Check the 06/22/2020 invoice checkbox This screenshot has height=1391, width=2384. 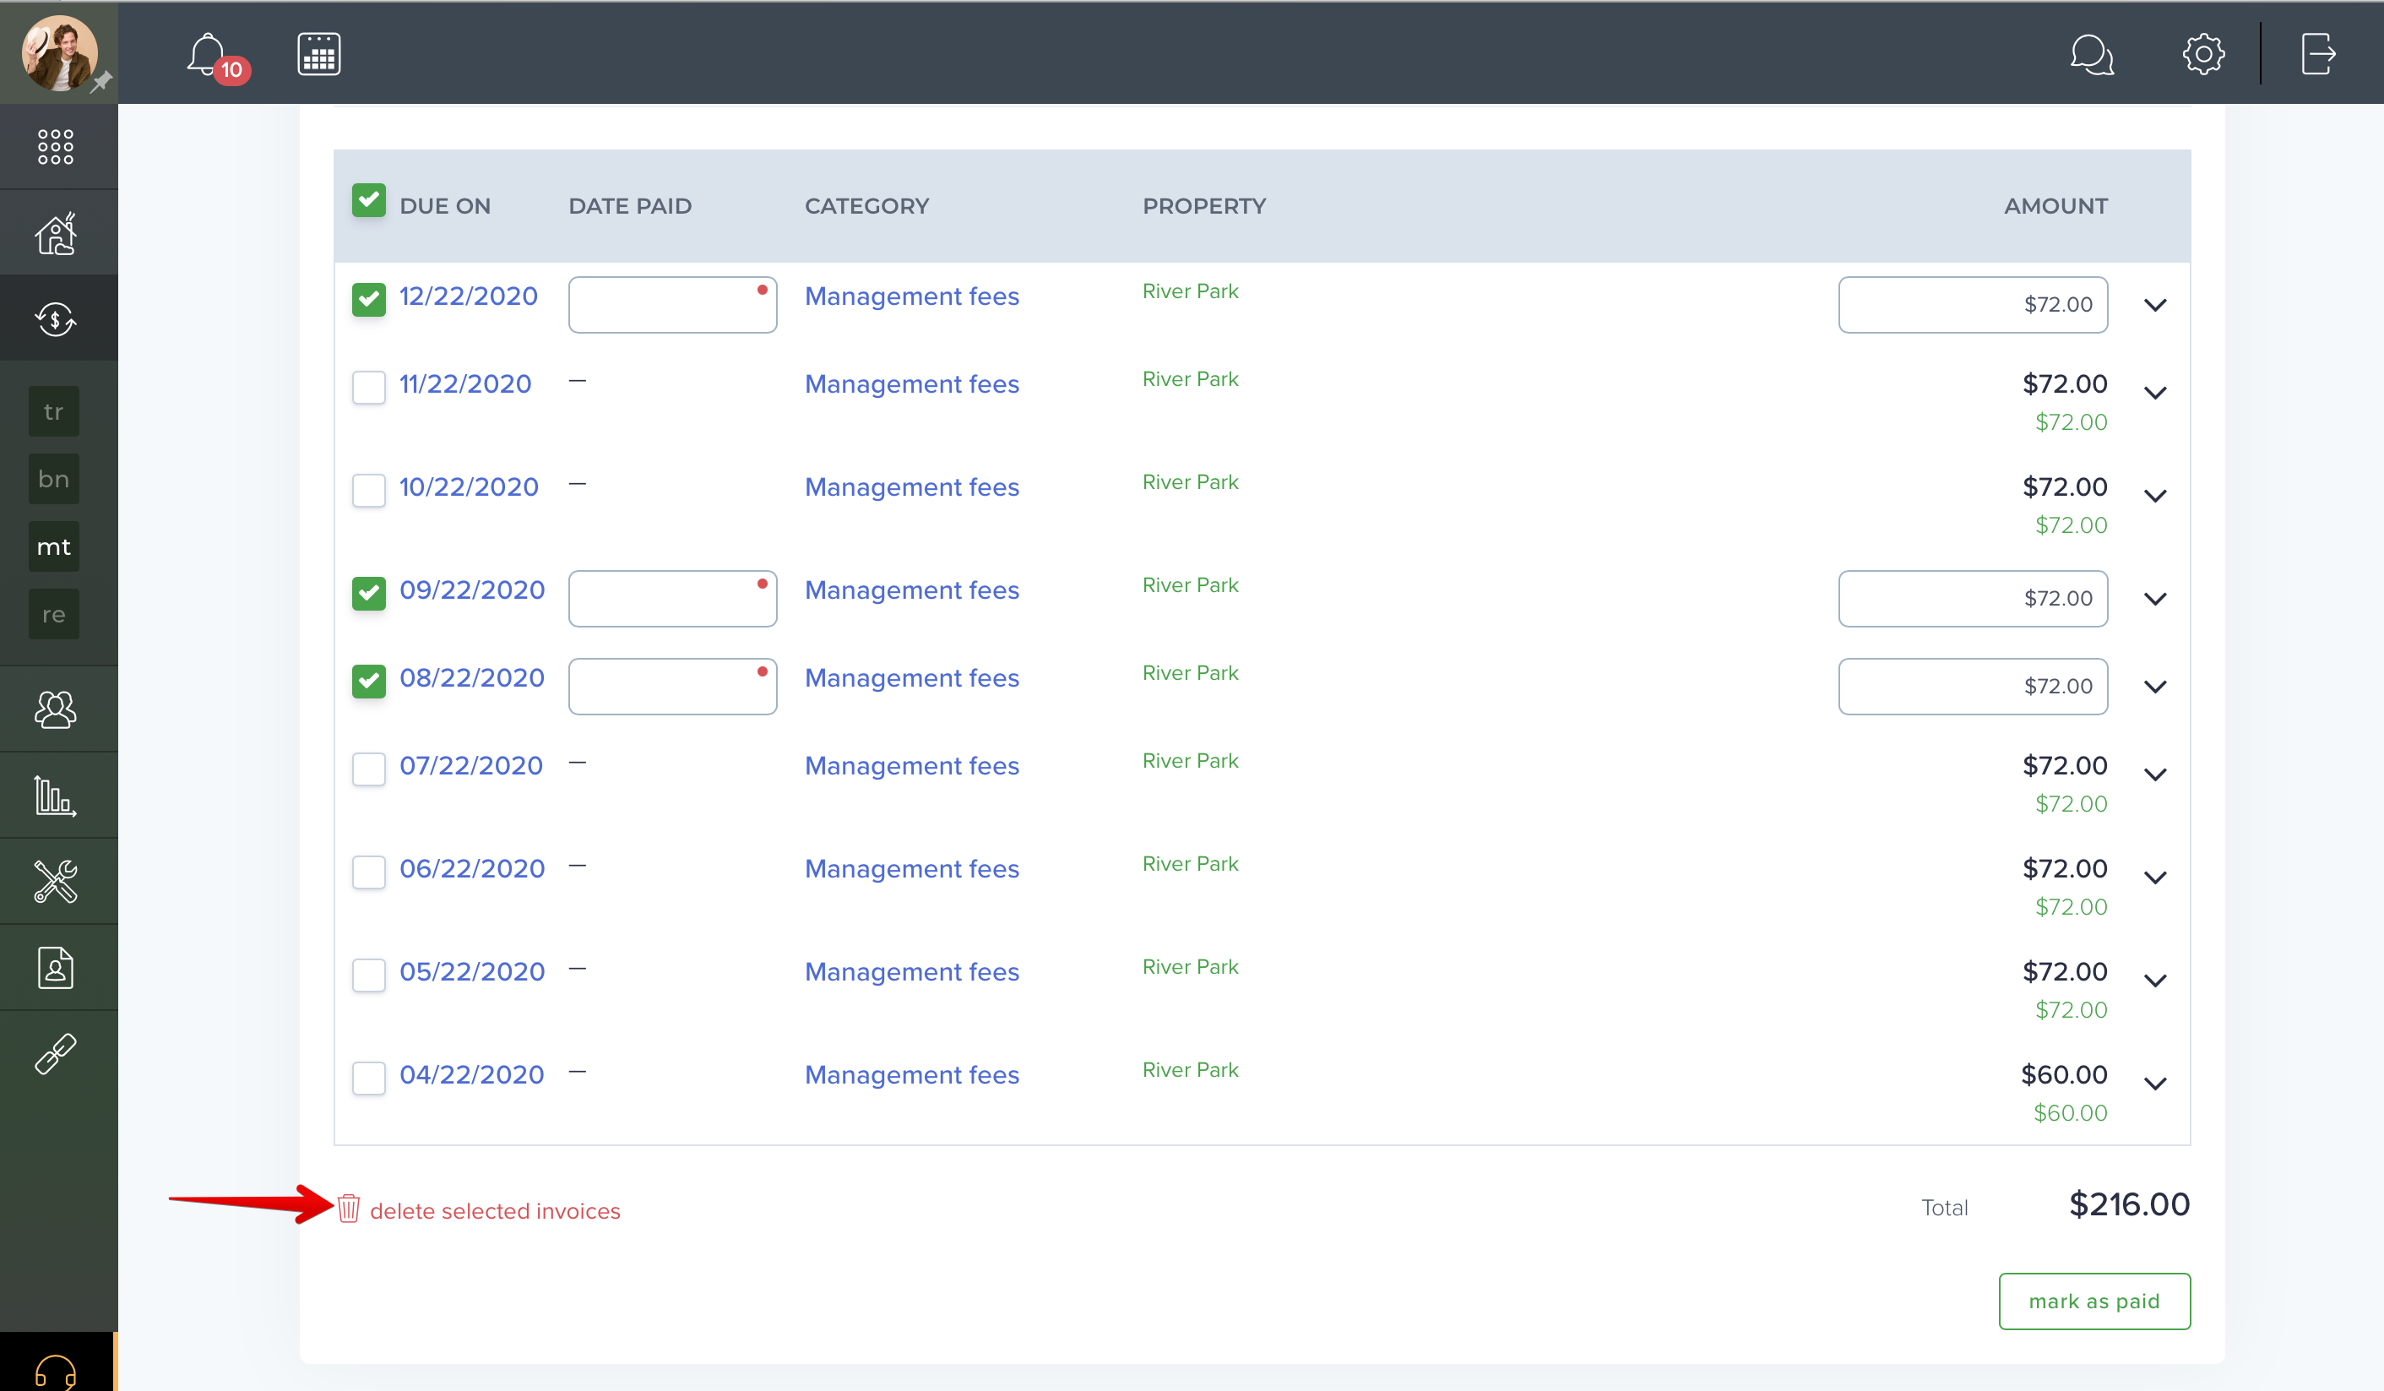[x=369, y=872]
